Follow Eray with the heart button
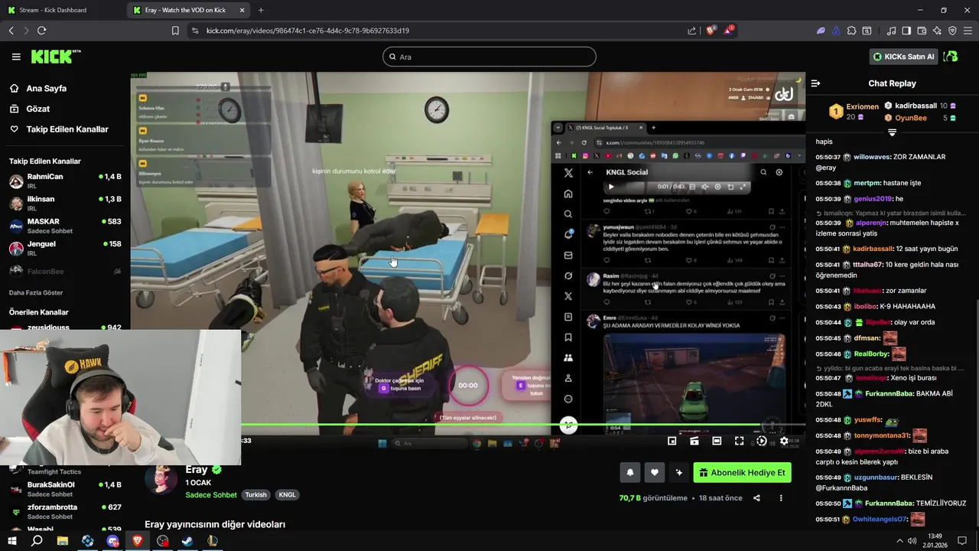Image resolution: width=979 pixels, height=551 pixels. click(654, 473)
